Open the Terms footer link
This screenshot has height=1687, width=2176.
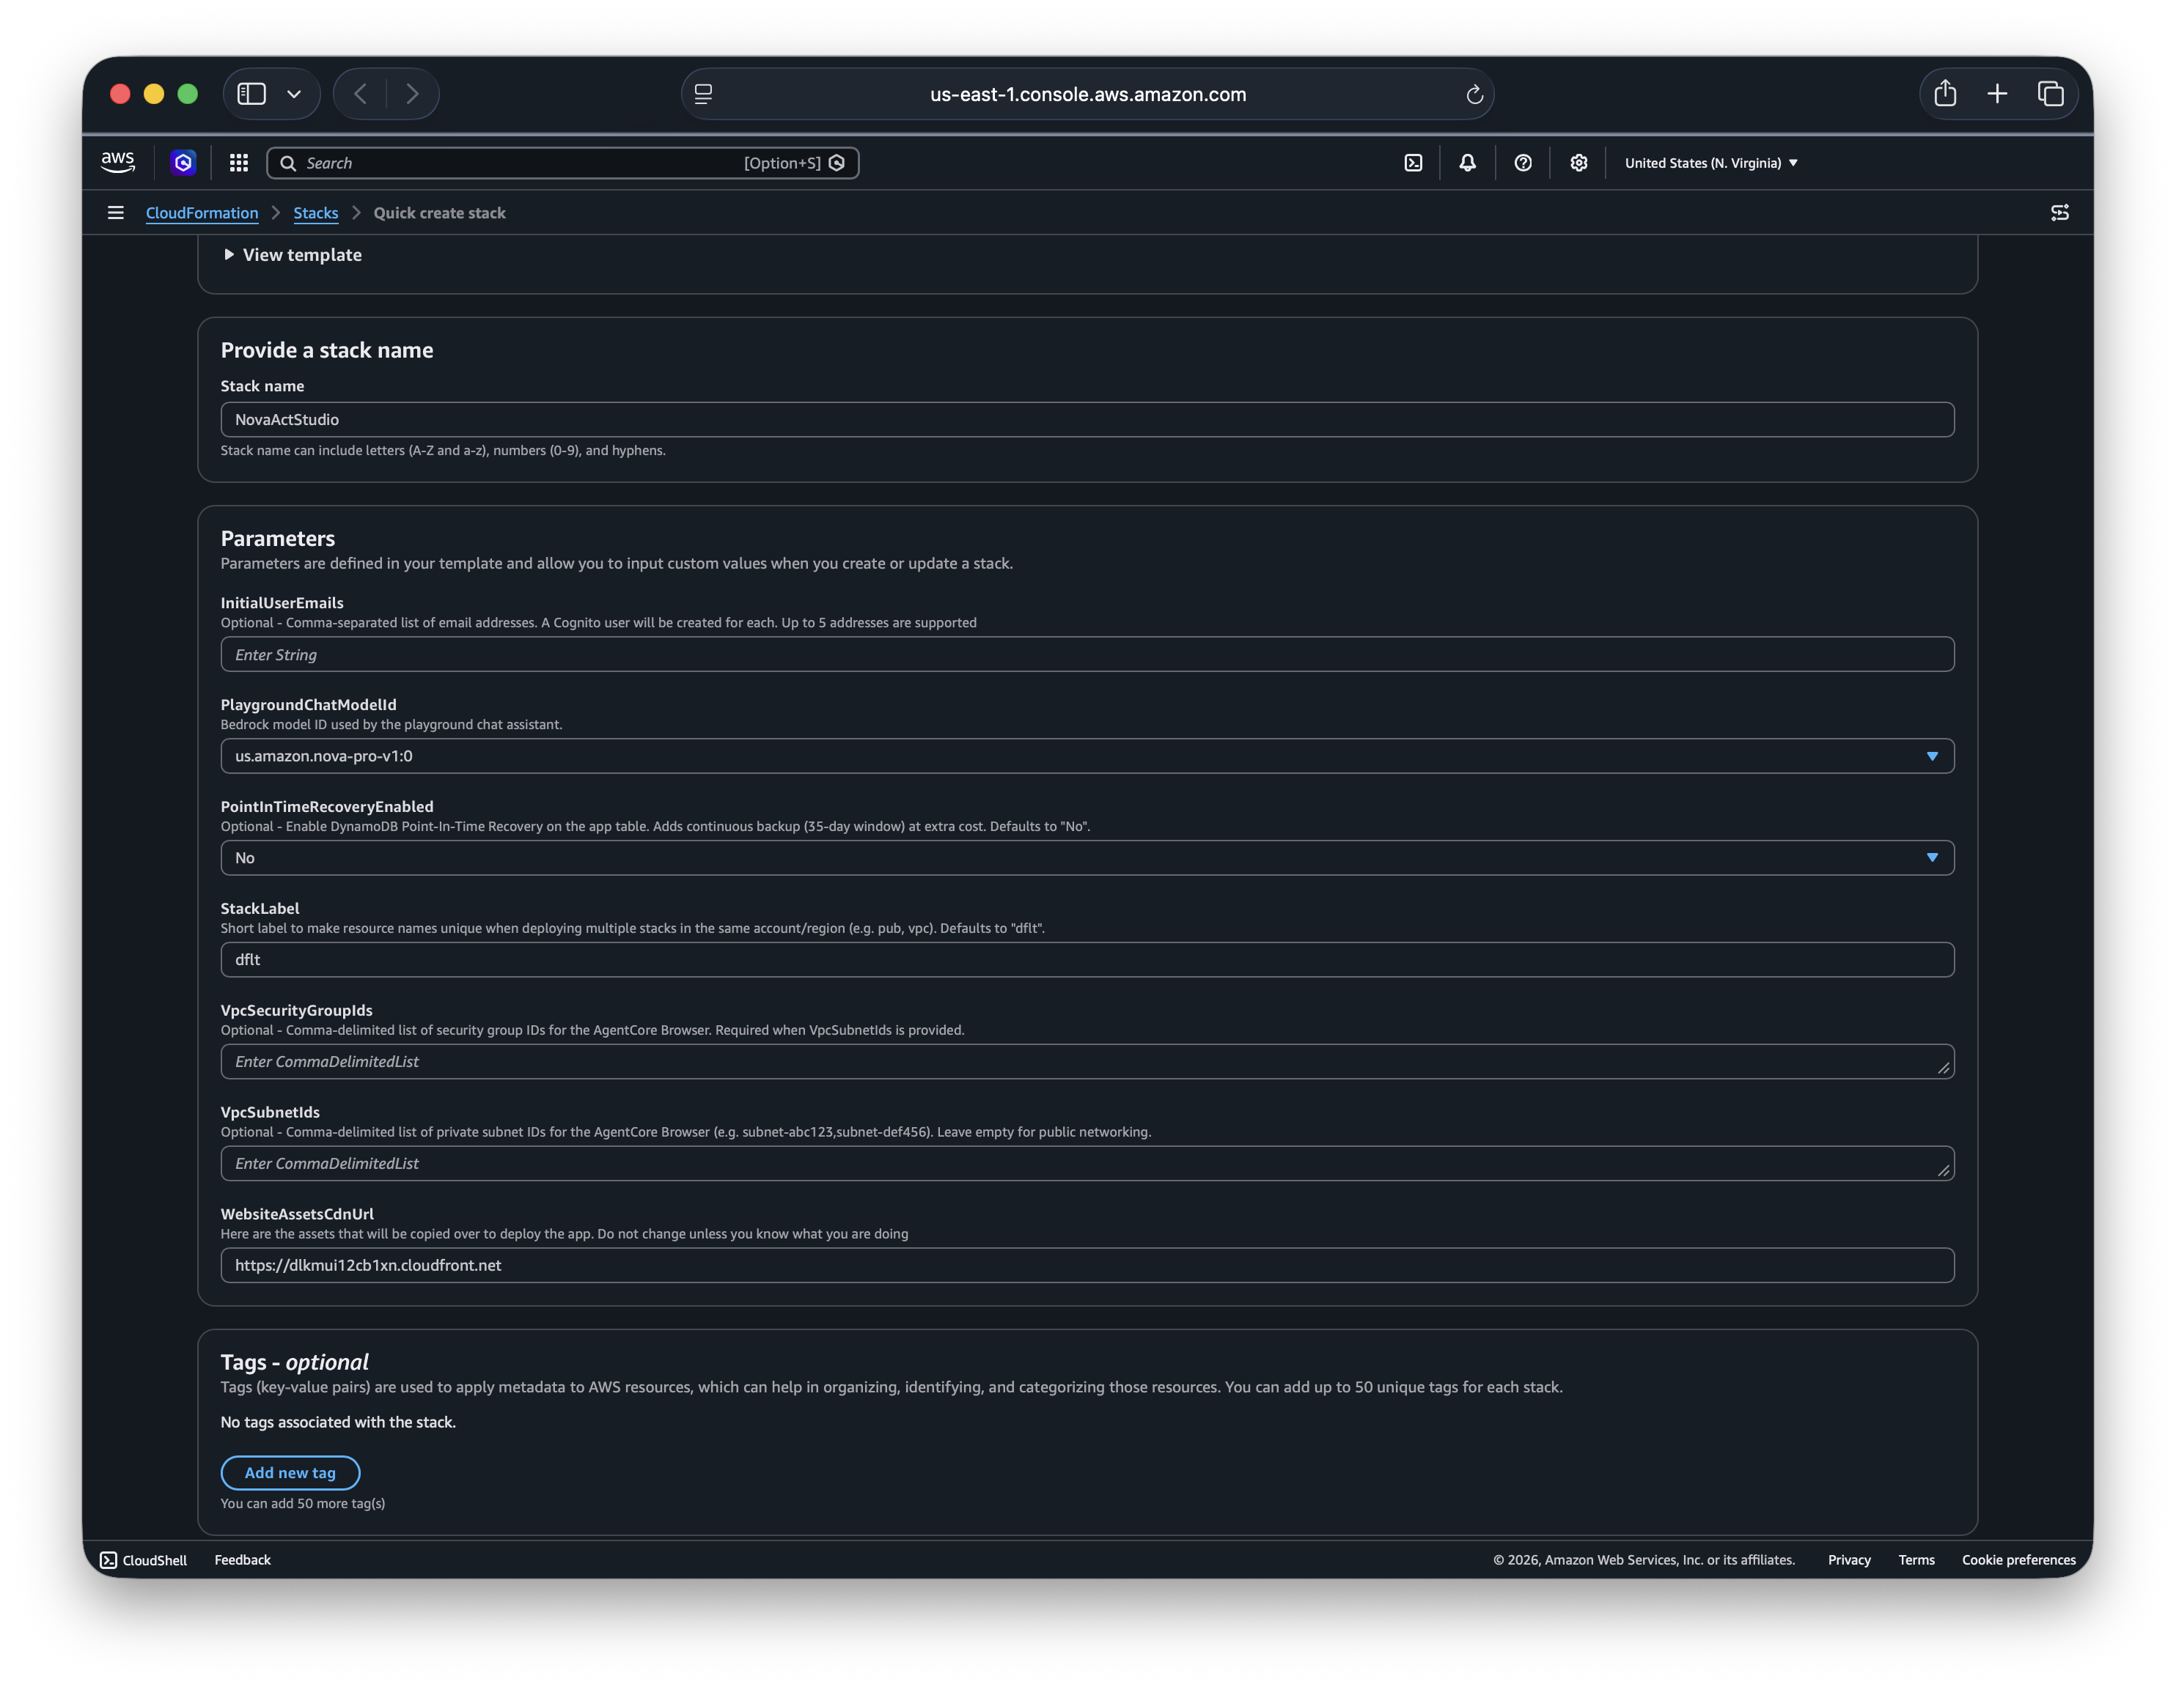click(1916, 1559)
